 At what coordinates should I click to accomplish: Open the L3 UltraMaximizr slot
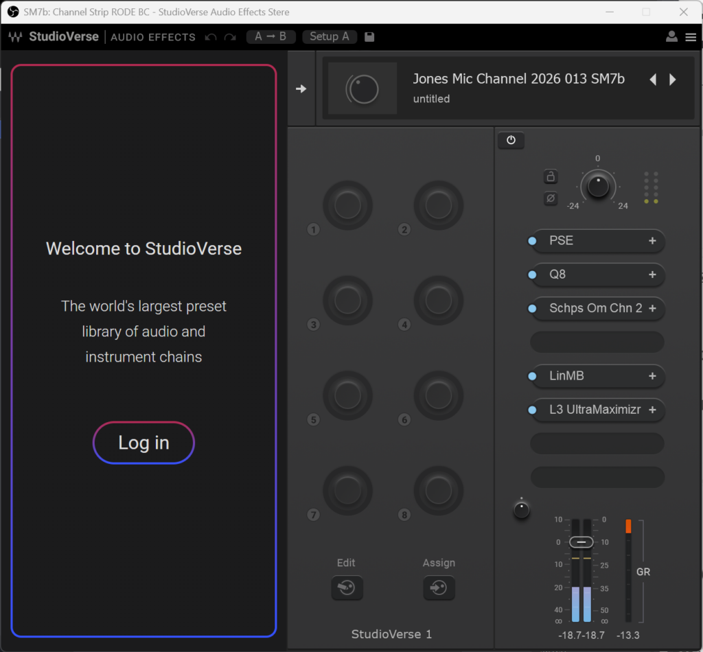point(597,410)
